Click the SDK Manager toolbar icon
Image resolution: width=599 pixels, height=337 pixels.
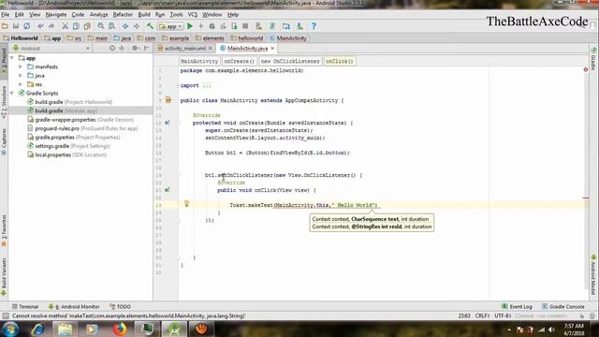coord(299,26)
